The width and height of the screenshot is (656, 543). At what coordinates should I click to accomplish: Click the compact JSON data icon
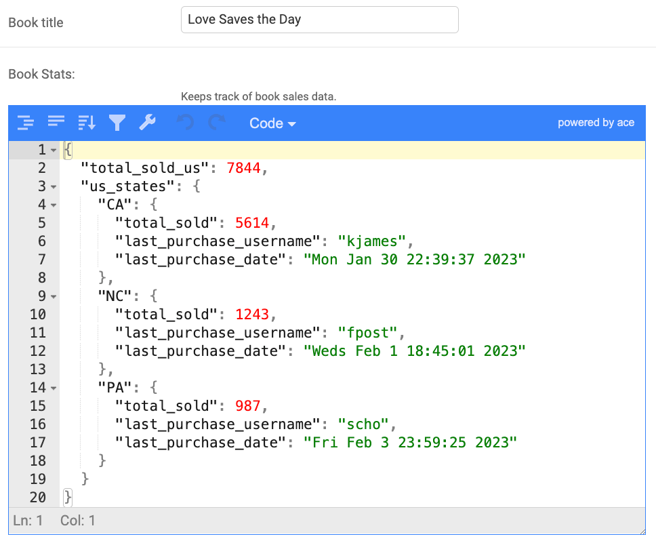pyautogui.click(x=56, y=122)
